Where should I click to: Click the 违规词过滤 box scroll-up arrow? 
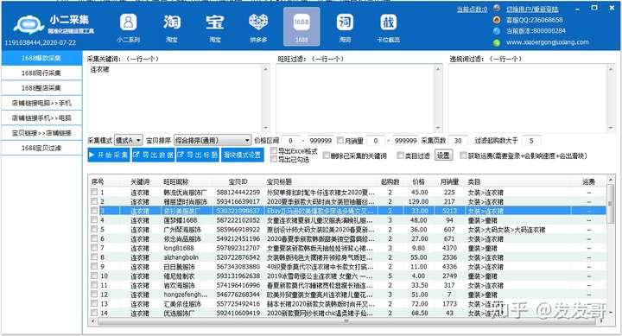[611, 69]
